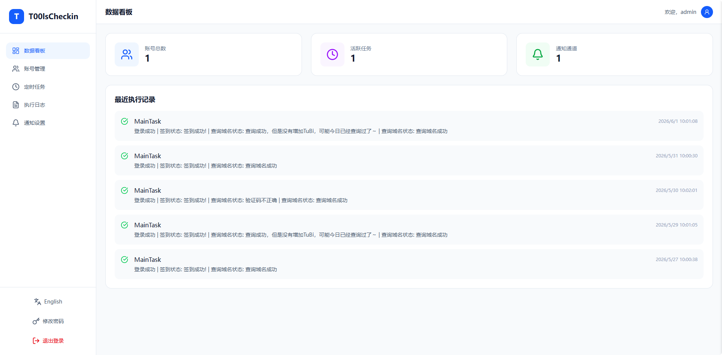Click timestamp 2026/5/31 10:00:30
Screen dimensions: 722x355
(676, 156)
